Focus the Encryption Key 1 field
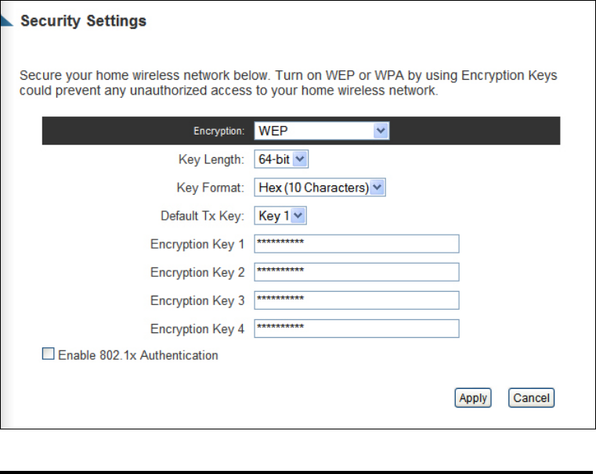This screenshot has height=474, width=596. tap(356, 243)
